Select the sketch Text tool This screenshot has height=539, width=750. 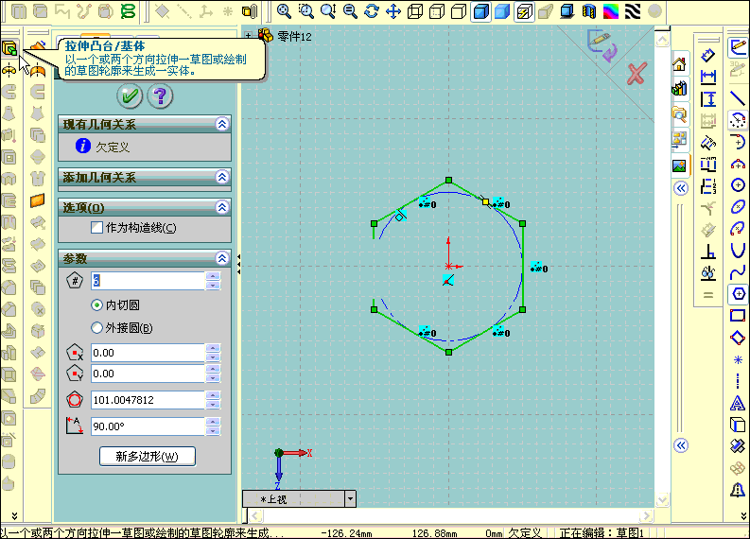[x=738, y=403]
